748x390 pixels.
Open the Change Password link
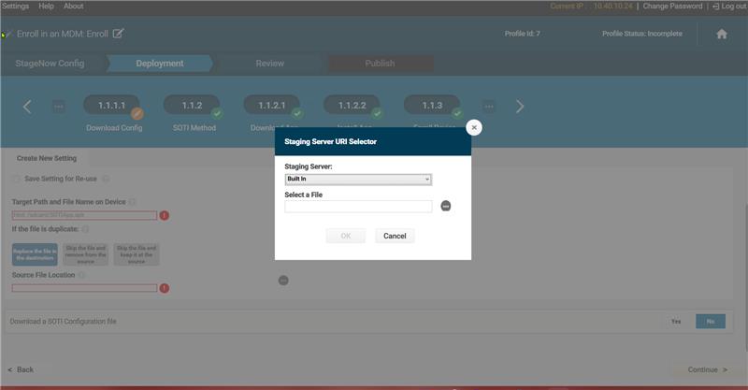(x=672, y=6)
